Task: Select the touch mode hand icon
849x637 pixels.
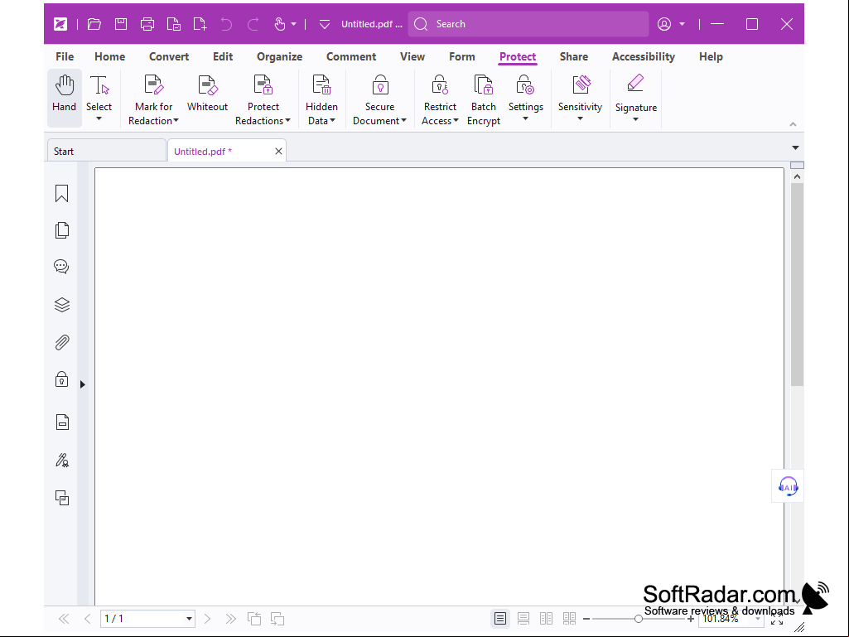Action: pyautogui.click(x=279, y=24)
